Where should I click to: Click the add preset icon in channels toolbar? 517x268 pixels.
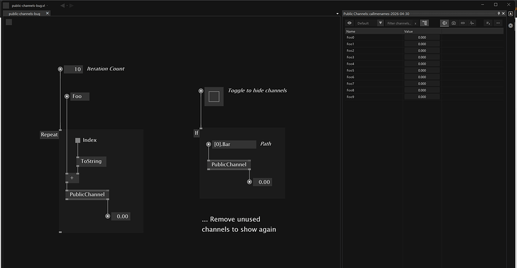489,23
